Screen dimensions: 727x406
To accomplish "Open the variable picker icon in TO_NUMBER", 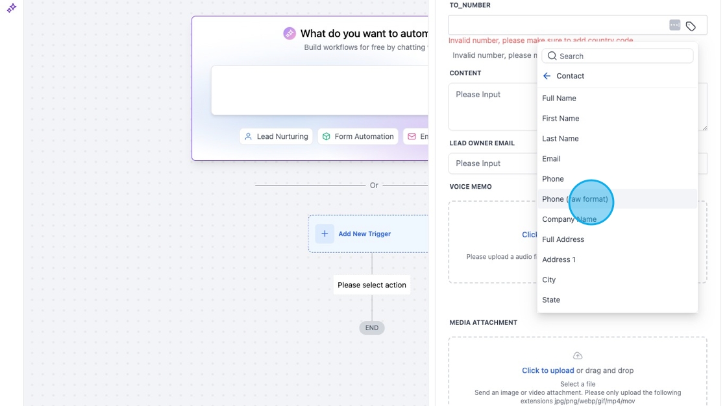I will point(675,25).
